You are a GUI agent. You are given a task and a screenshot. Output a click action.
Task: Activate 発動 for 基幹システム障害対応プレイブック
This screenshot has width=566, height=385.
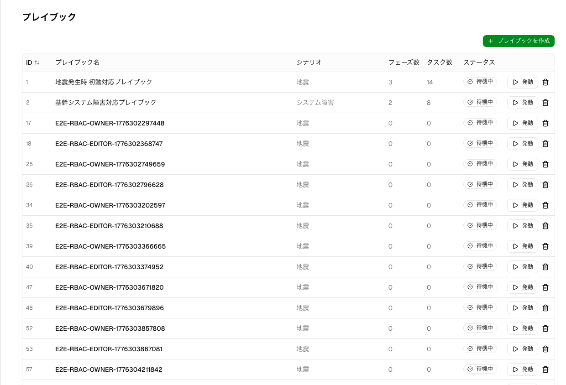click(x=523, y=103)
